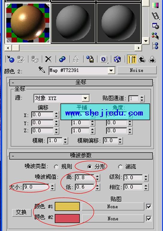Click the 角度 Z value field
163x231 pixels.
click(x=116, y=131)
